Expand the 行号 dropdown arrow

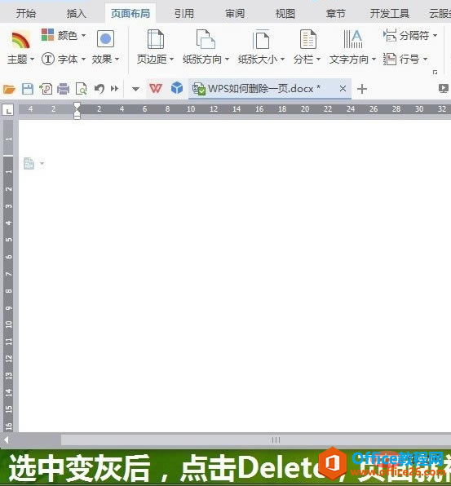(x=425, y=59)
